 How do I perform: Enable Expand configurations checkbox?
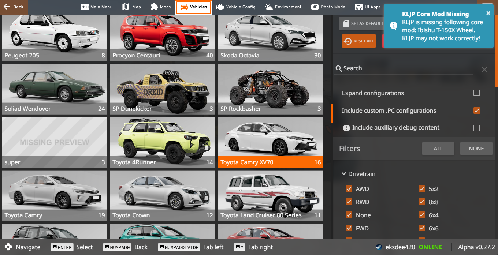[x=476, y=93]
